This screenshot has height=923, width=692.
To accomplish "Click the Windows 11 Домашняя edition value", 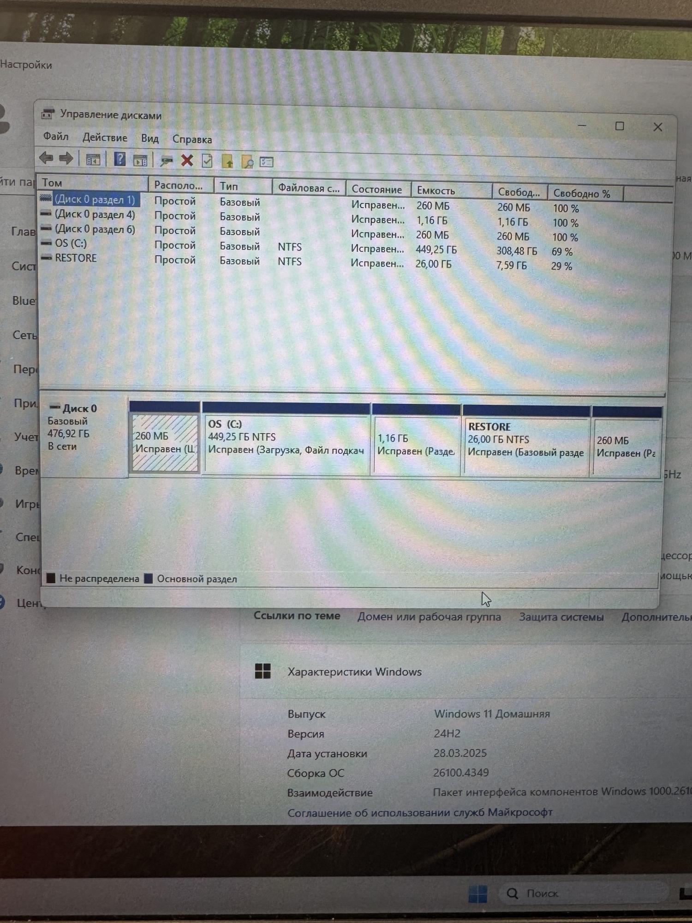I will [492, 713].
